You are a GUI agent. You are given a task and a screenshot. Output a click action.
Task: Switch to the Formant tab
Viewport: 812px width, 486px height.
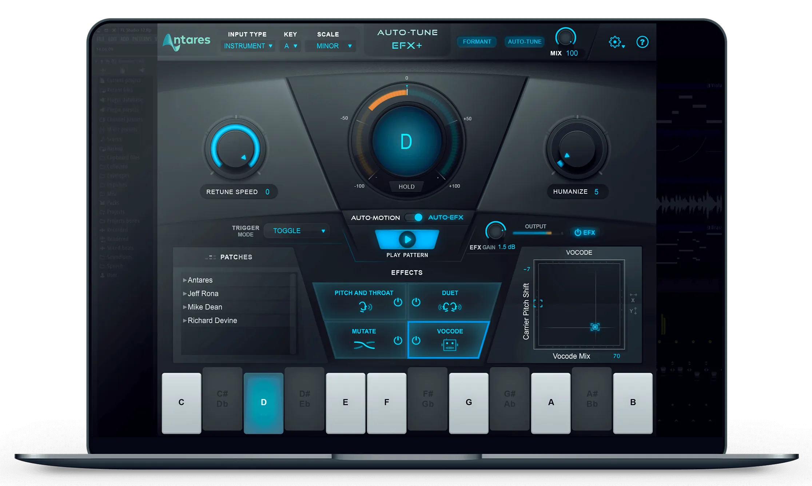tap(477, 42)
